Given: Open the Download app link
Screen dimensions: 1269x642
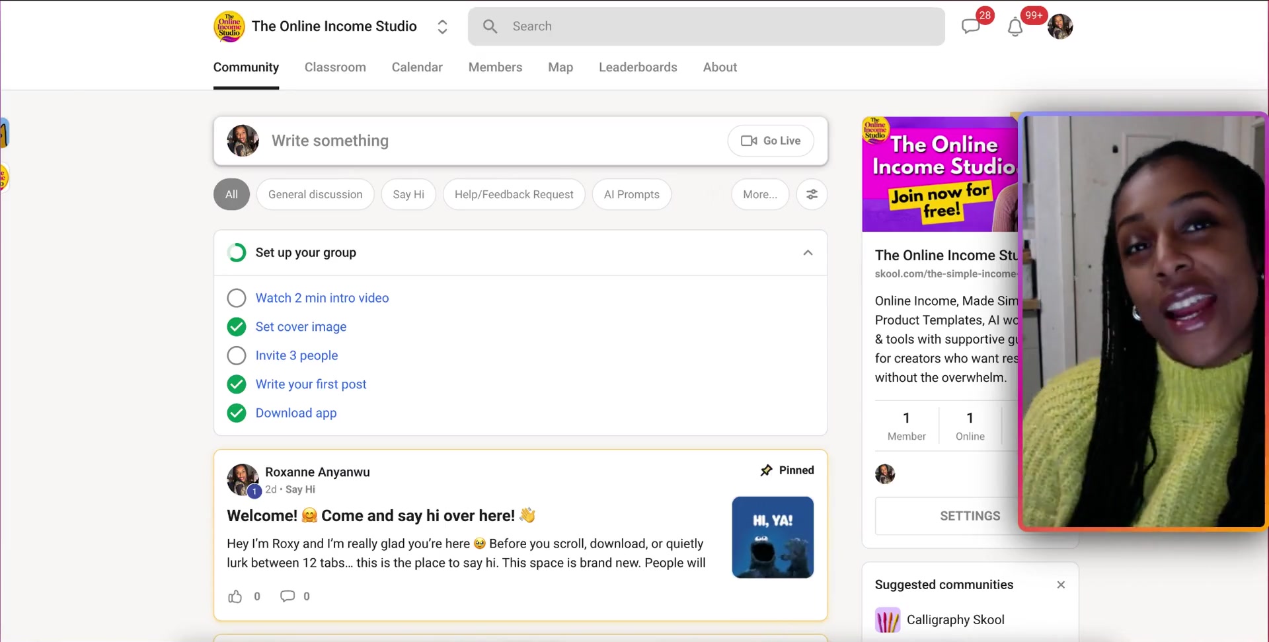Looking at the screenshot, I should coord(296,413).
